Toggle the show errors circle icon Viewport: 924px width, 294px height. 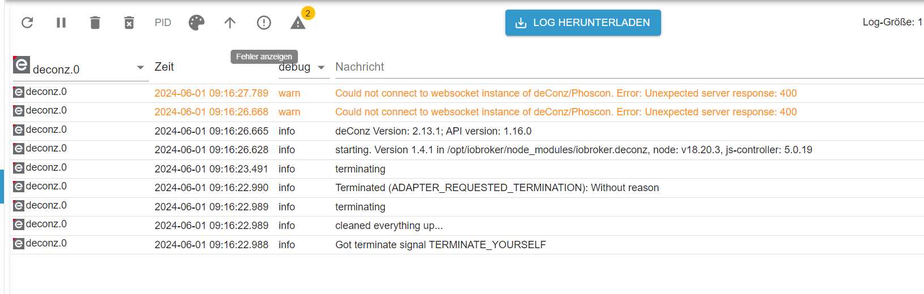pos(264,23)
